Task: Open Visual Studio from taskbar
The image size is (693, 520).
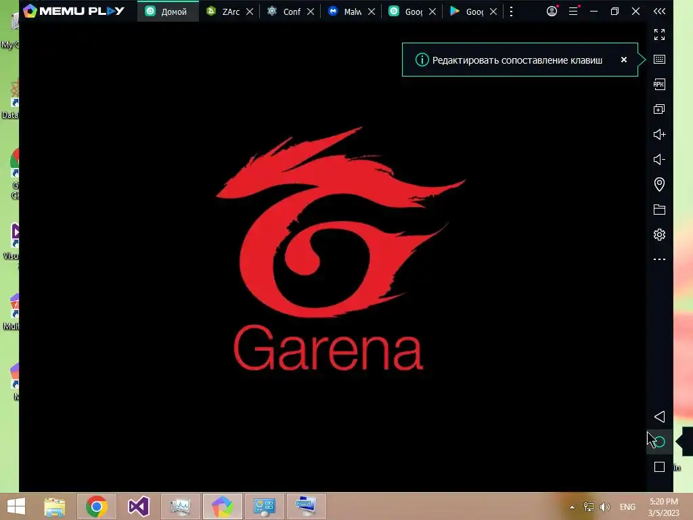Action: [x=138, y=506]
